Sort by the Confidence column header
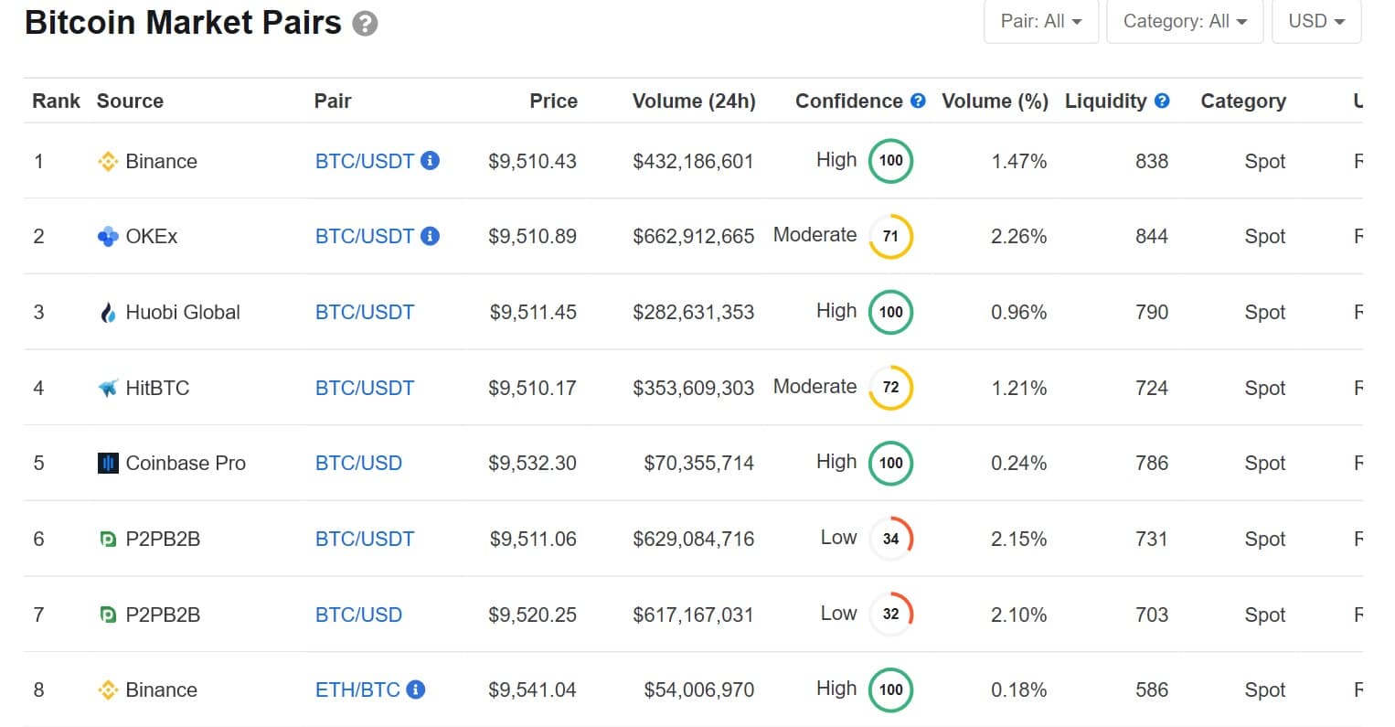 [849, 101]
